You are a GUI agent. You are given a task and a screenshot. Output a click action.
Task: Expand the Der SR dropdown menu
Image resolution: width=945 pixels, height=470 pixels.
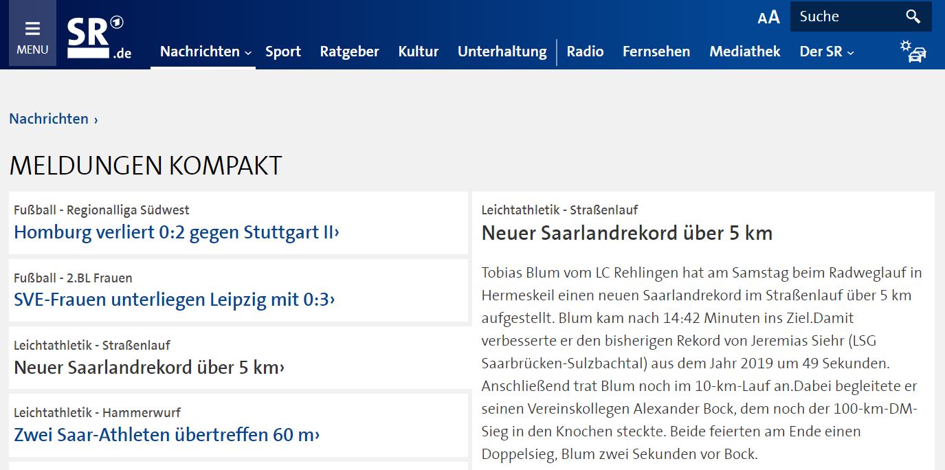(826, 52)
